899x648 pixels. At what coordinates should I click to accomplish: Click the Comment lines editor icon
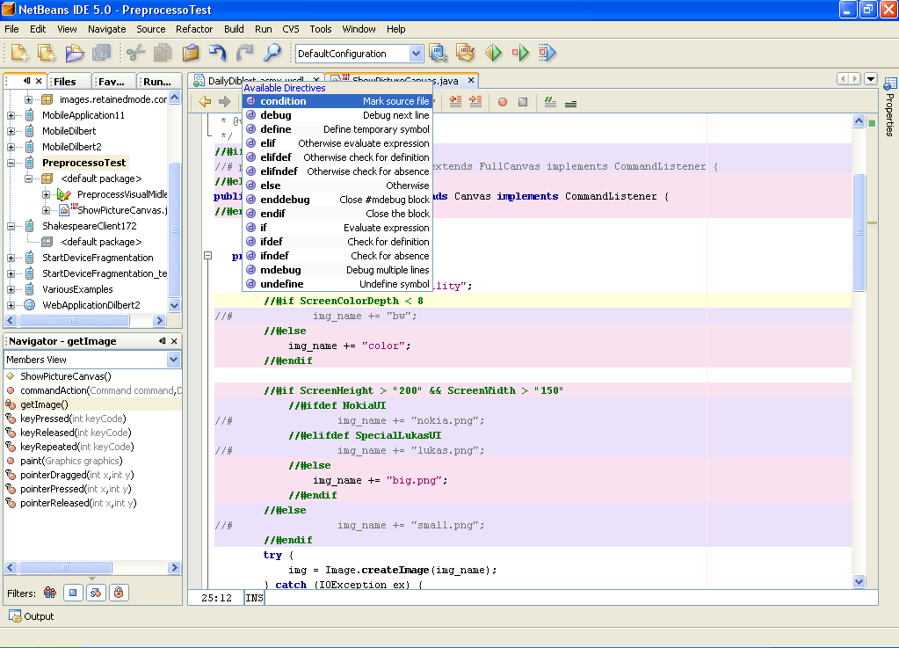pos(550,102)
